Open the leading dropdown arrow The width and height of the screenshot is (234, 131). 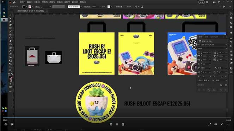[226, 53]
